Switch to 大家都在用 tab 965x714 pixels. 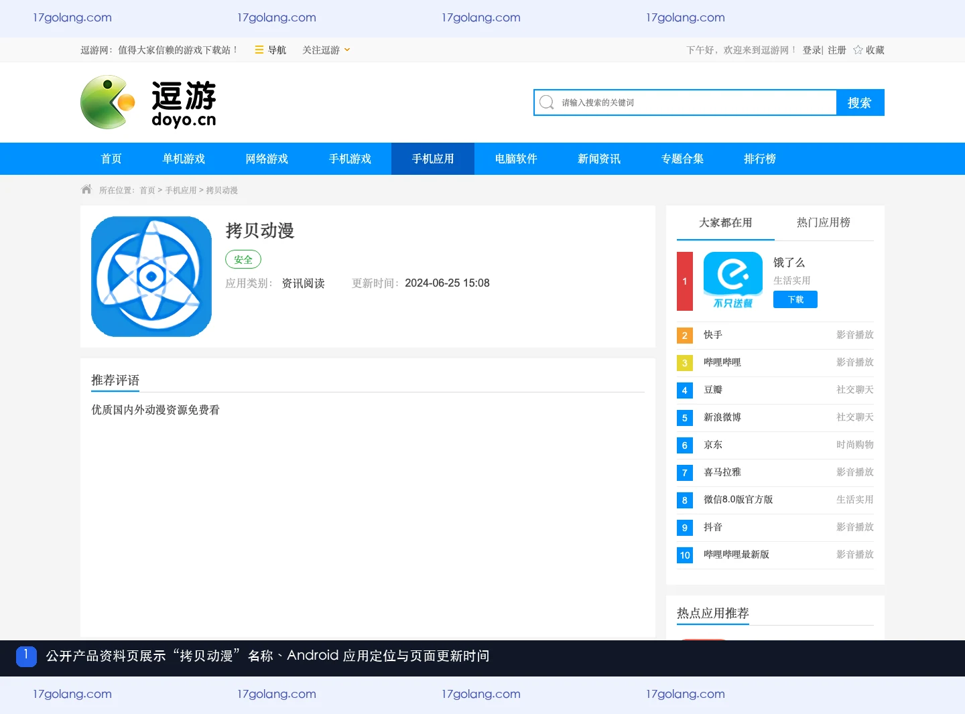point(726,222)
